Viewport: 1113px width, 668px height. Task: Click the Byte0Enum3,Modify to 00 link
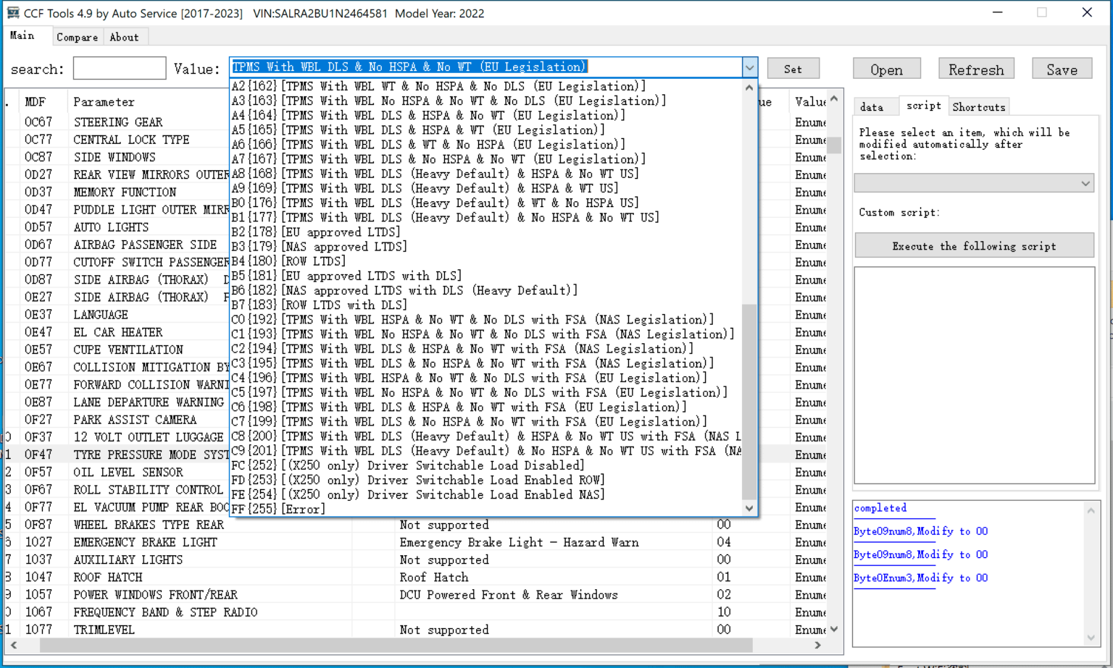coord(920,578)
